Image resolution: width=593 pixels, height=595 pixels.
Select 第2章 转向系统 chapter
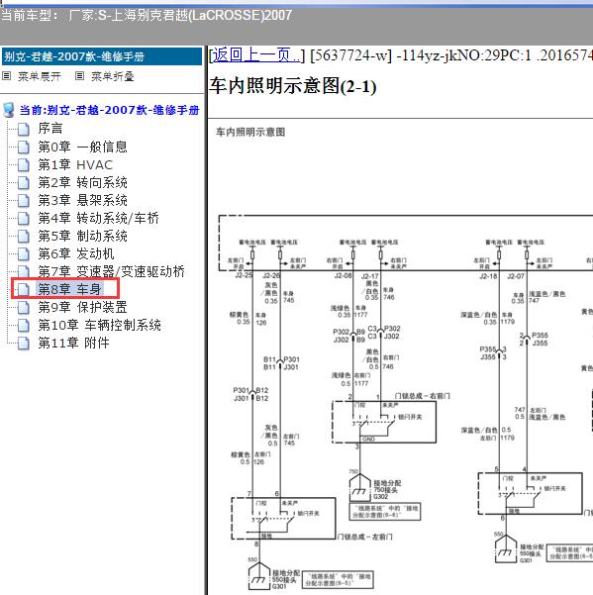[82, 182]
